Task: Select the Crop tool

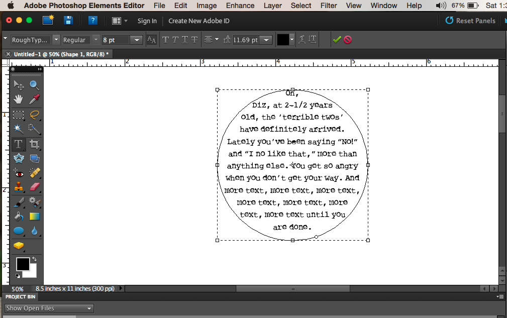Action: 34,144
